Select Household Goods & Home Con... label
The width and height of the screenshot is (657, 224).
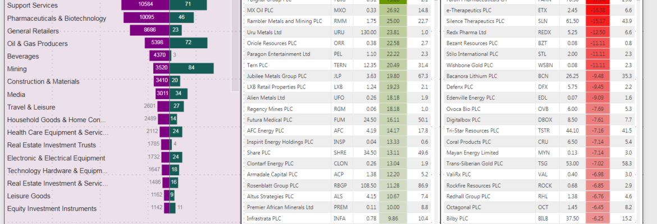(x=57, y=120)
